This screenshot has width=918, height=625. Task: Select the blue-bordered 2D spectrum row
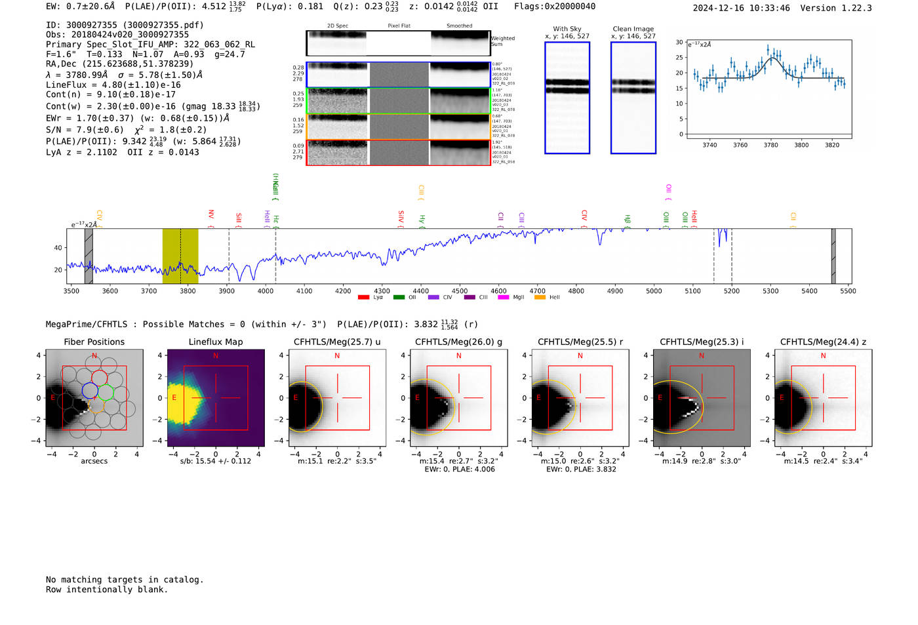coord(398,75)
